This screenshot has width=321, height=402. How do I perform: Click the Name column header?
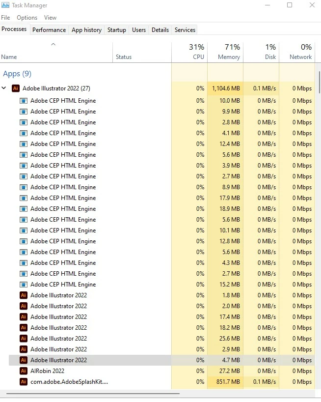coord(56,52)
